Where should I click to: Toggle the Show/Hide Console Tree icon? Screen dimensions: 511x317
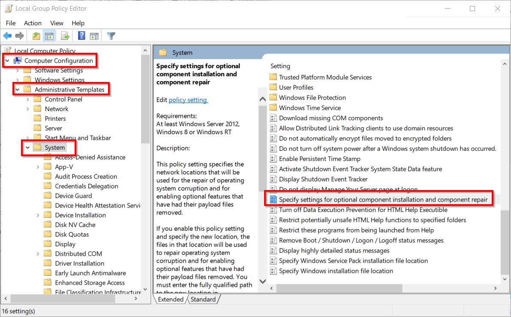point(49,36)
